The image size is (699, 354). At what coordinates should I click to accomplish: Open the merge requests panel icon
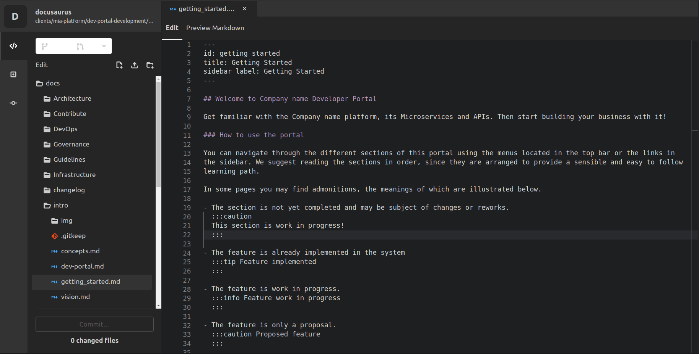pos(13,74)
